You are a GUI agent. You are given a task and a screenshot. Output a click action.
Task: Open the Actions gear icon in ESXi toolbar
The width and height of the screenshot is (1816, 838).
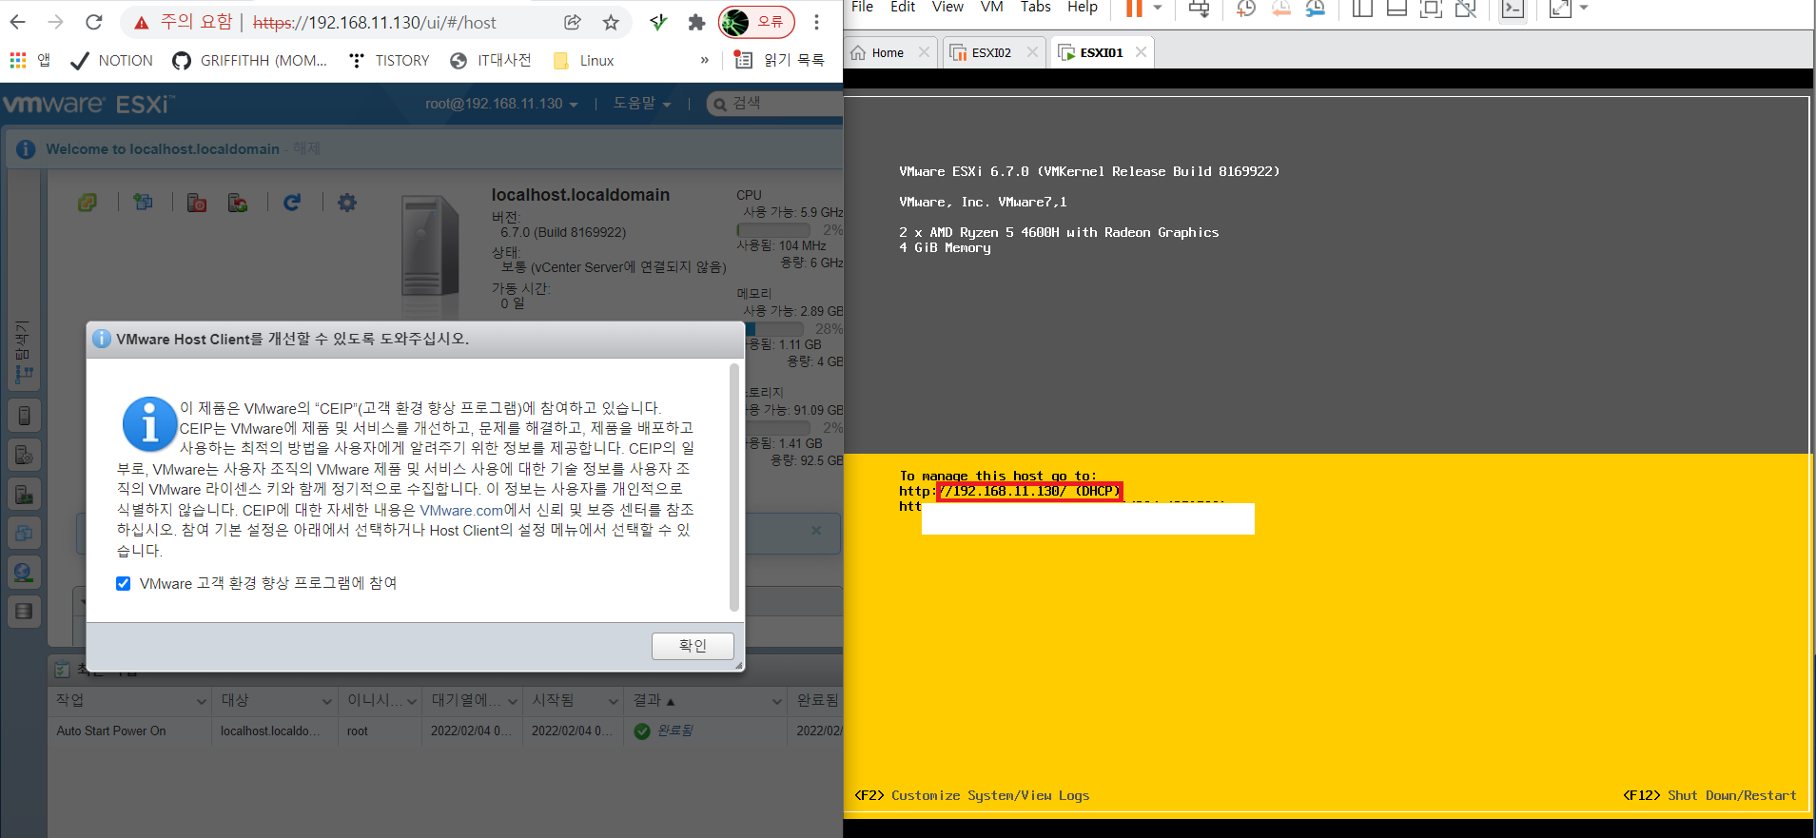click(x=347, y=202)
